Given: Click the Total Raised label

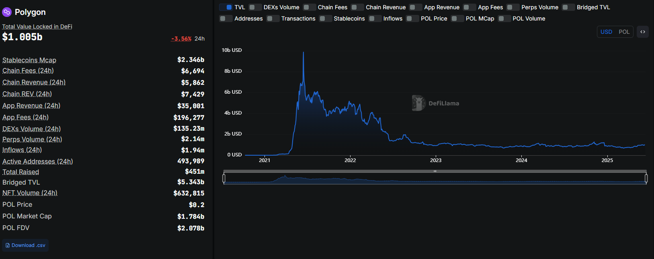Looking at the screenshot, I should coord(21,172).
